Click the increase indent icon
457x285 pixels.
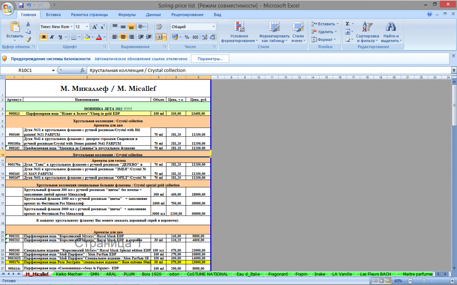(148, 37)
